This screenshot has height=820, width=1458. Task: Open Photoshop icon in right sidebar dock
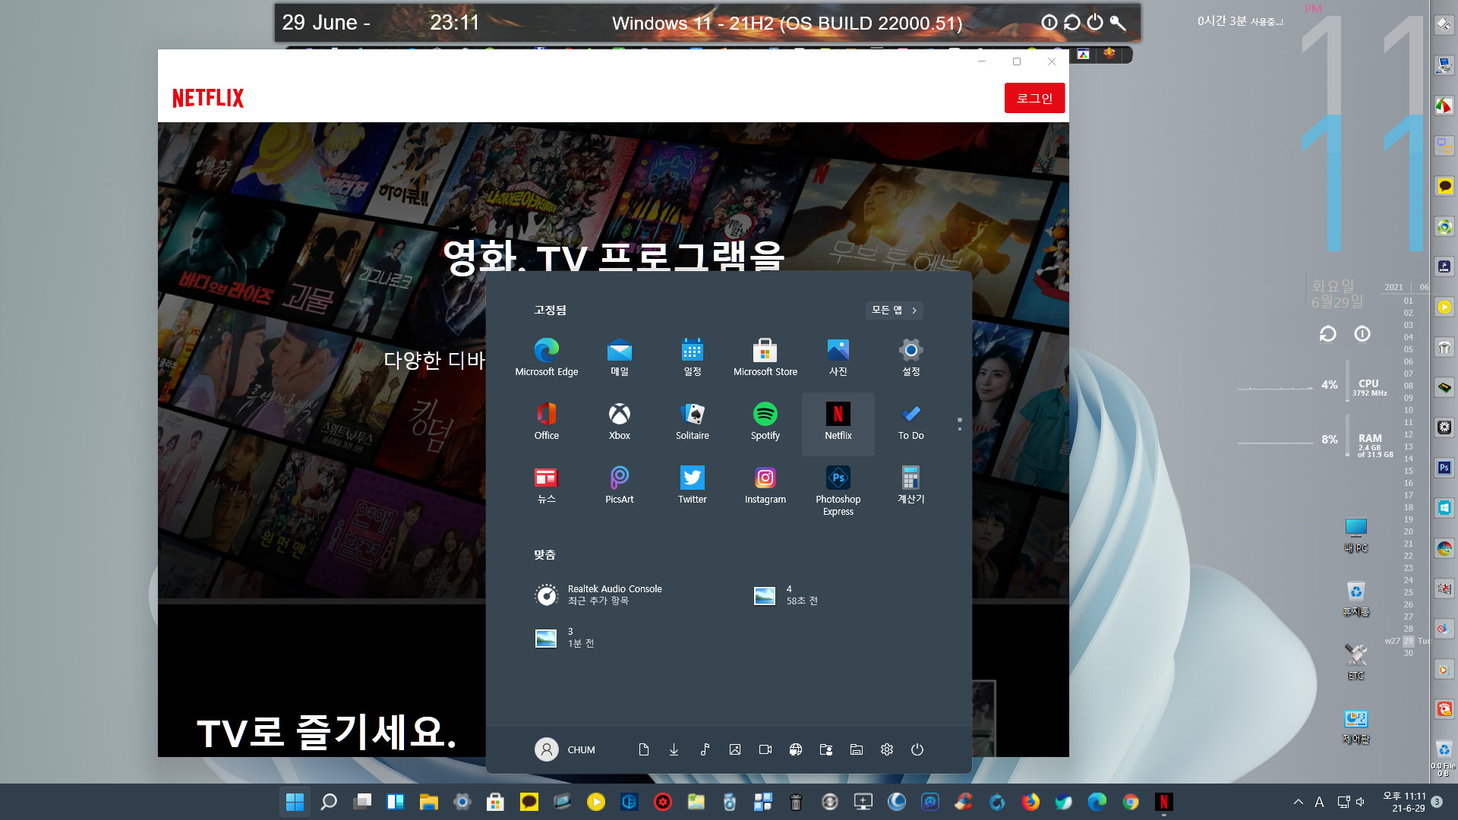tap(1444, 468)
